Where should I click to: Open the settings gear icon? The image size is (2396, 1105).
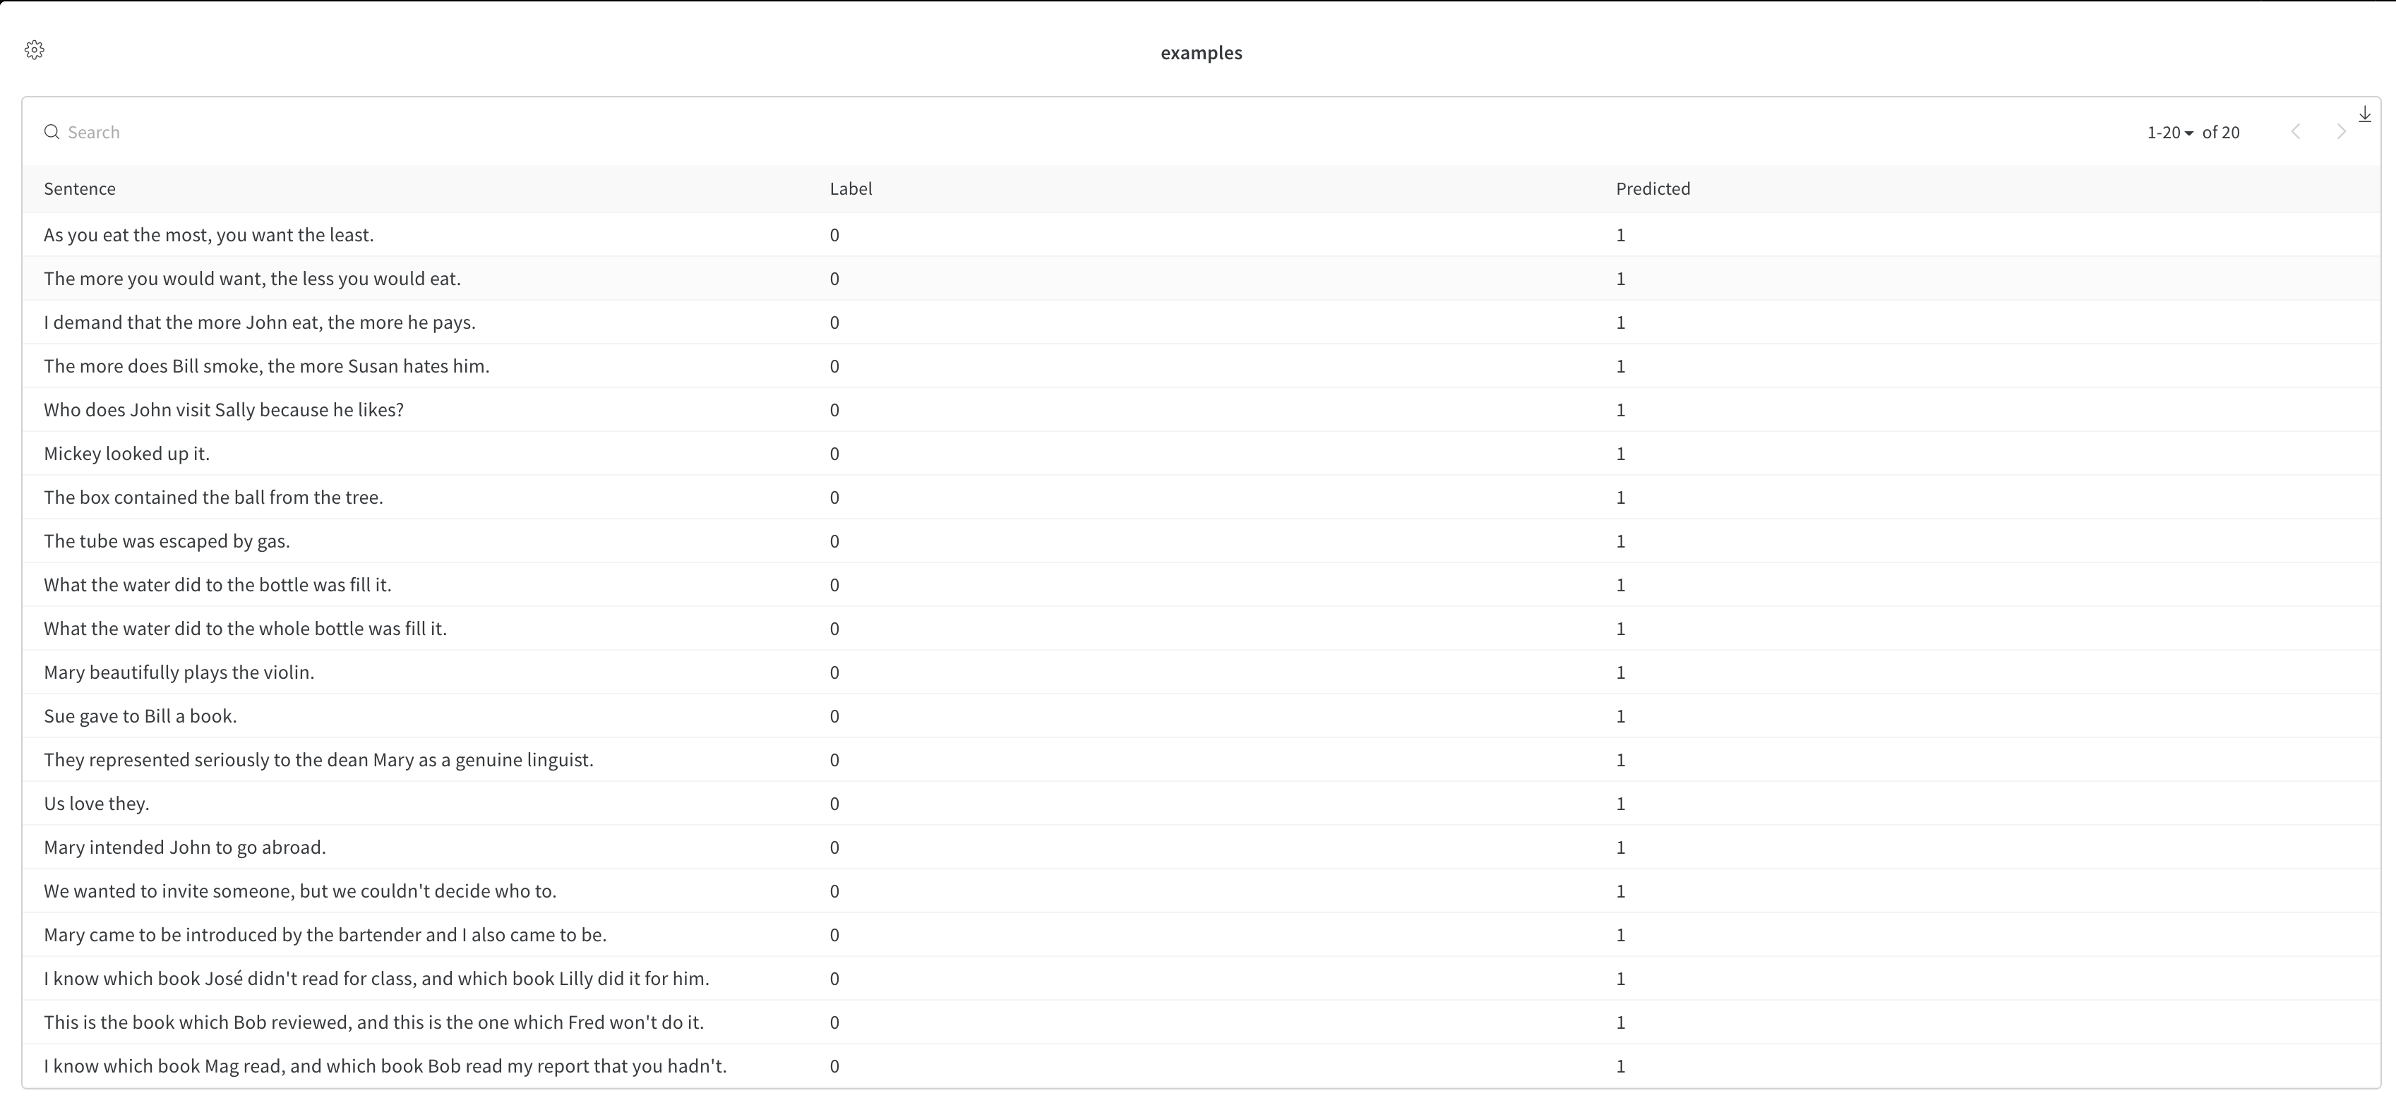[35, 50]
